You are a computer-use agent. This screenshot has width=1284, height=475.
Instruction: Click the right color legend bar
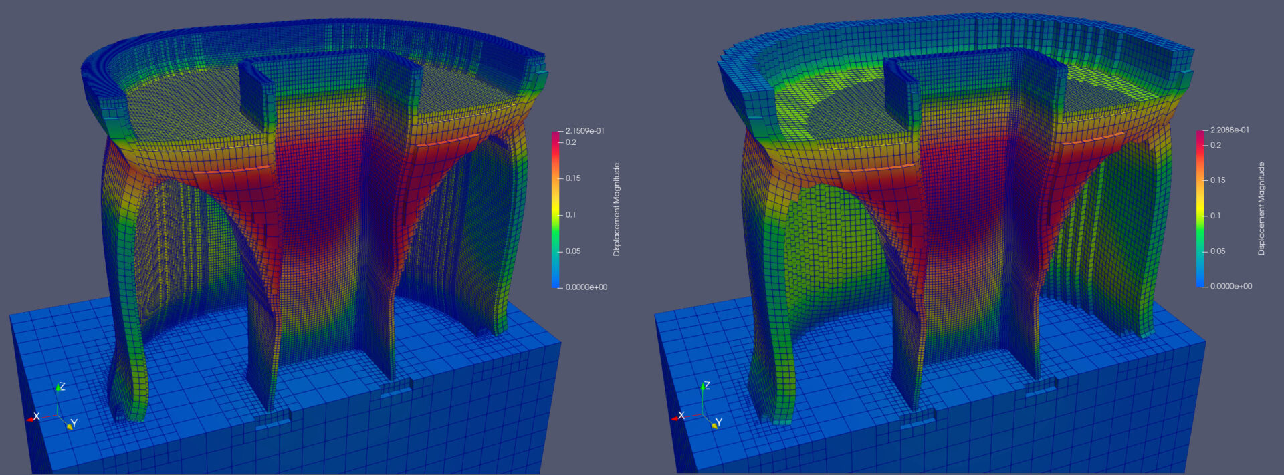(x=1200, y=208)
